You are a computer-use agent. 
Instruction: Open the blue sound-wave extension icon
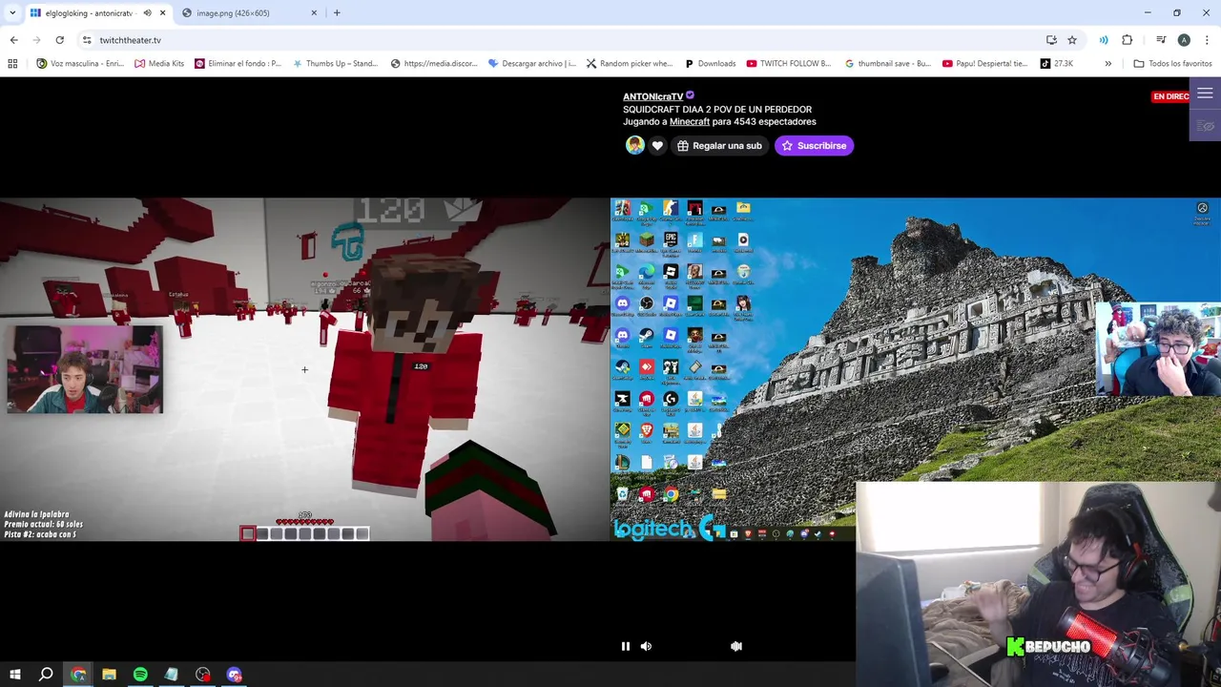click(1104, 40)
